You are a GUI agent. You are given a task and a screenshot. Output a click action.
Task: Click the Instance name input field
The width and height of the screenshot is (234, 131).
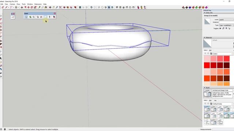226,22
